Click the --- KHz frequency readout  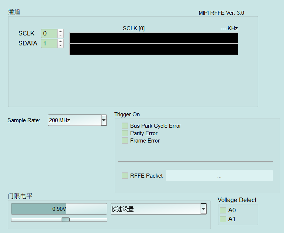pos(229,28)
